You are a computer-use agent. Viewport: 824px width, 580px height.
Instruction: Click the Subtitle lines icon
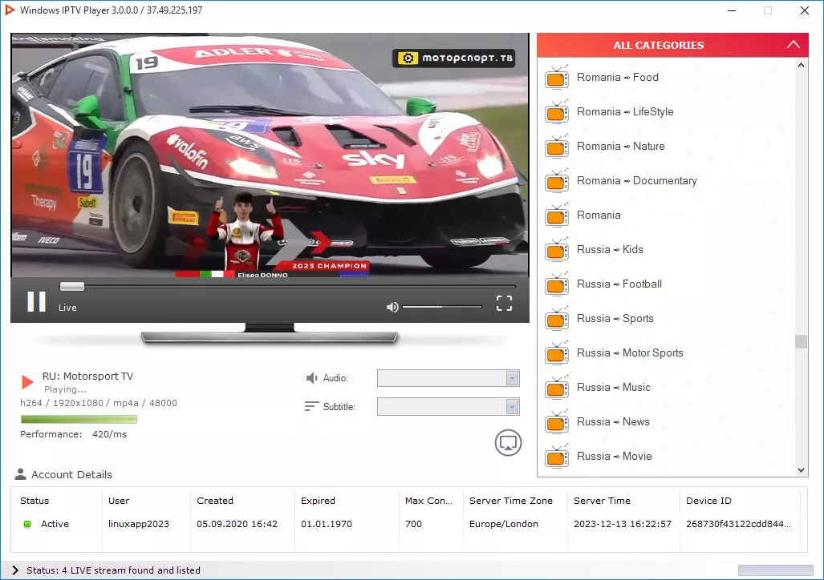click(x=311, y=406)
